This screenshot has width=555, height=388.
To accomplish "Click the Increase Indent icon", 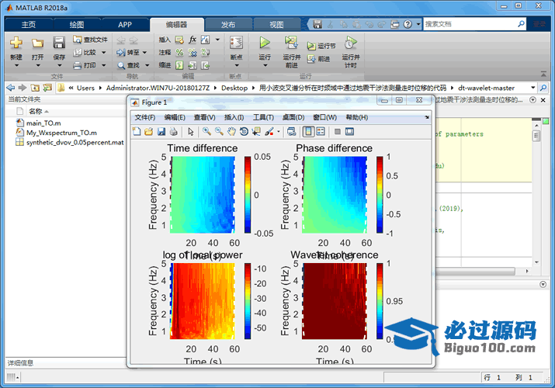I will 193,65.
